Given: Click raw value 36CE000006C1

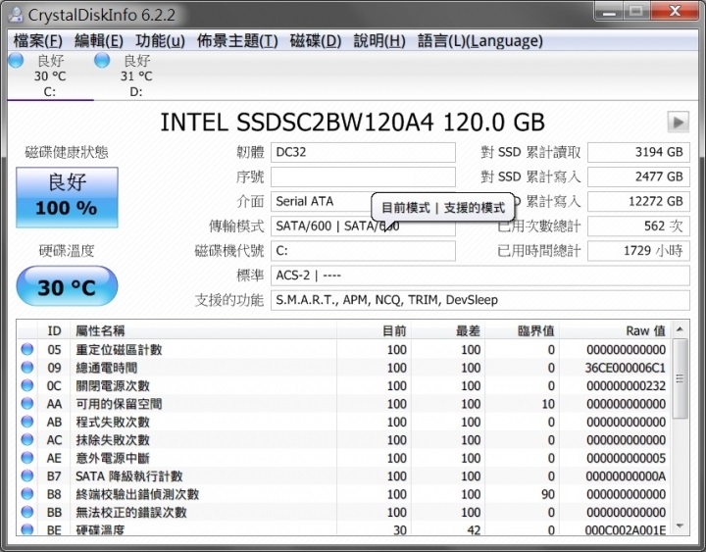Looking at the screenshot, I should [x=625, y=368].
